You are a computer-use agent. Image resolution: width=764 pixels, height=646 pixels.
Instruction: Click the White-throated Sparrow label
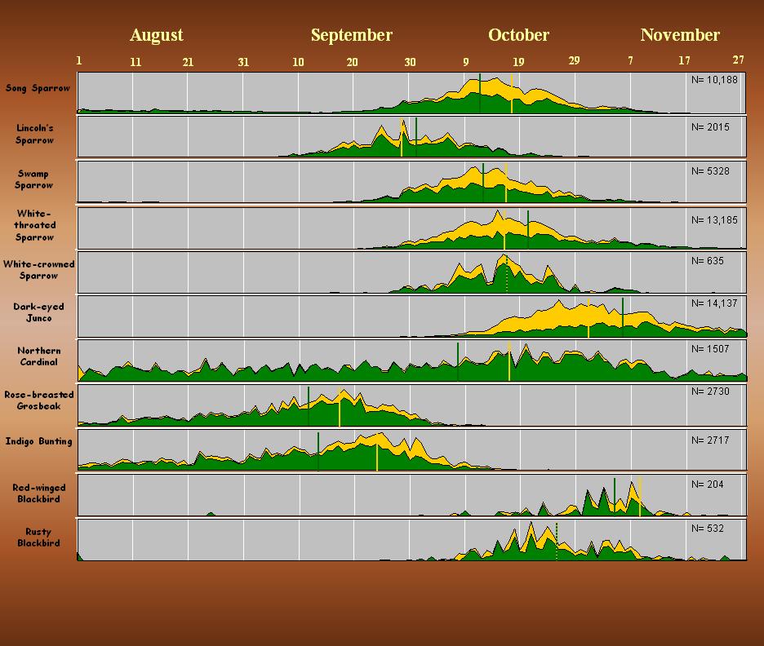(x=34, y=225)
